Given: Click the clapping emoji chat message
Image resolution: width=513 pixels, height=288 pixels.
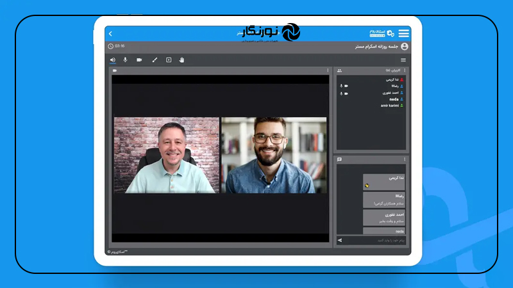Looking at the screenshot, I should [383, 182].
